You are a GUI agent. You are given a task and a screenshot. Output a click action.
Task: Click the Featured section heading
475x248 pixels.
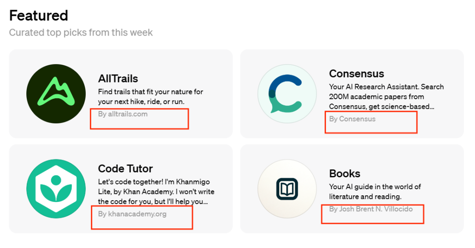[39, 16]
